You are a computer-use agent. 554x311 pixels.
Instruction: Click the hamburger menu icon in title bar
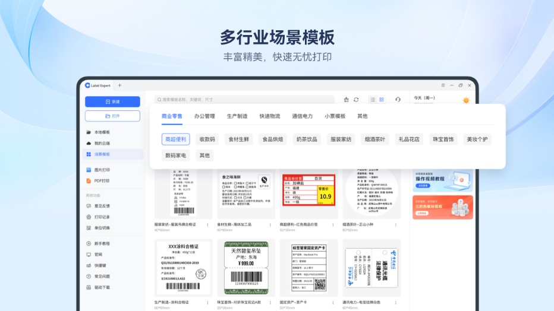pyautogui.click(x=443, y=85)
